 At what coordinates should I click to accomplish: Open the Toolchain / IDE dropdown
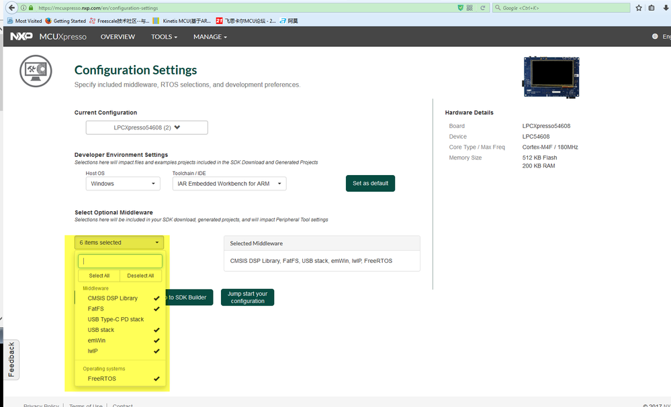(229, 184)
